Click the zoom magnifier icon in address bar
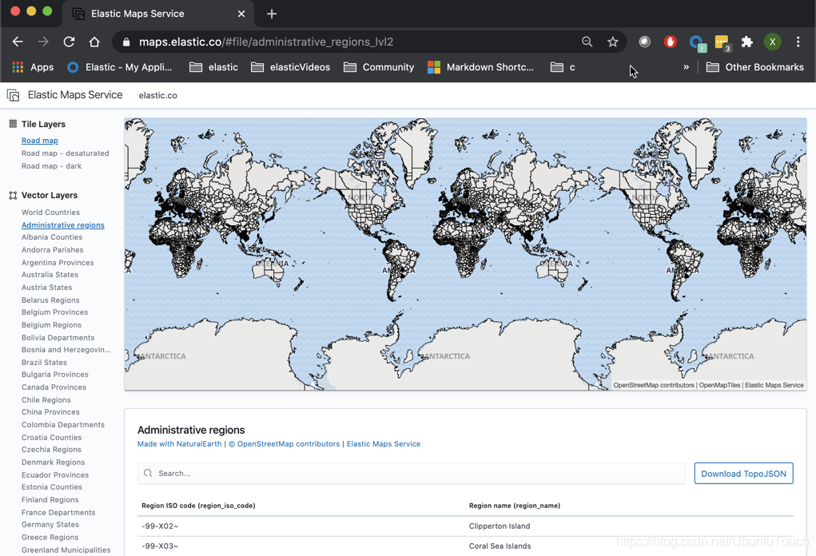This screenshot has width=816, height=556. (x=587, y=42)
